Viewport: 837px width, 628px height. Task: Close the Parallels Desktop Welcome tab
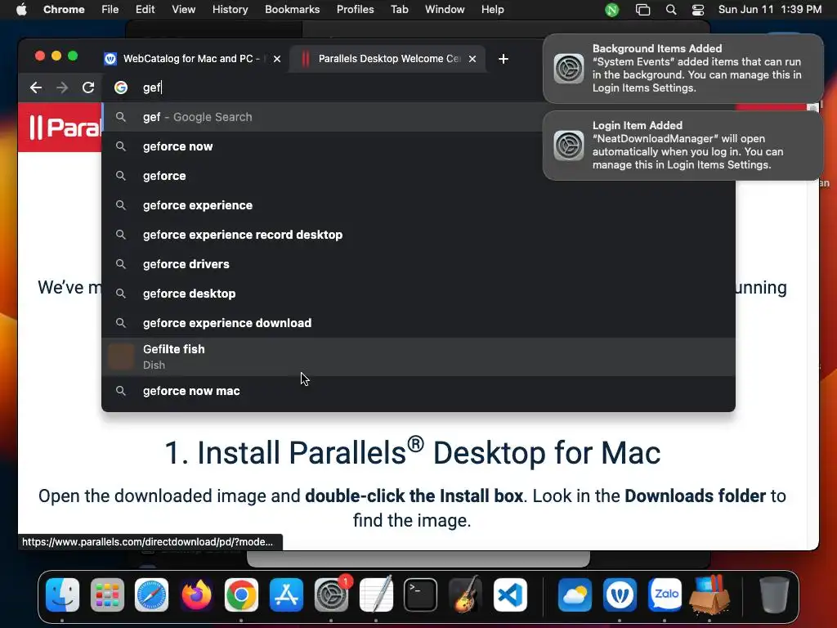pyautogui.click(x=472, y=59)
